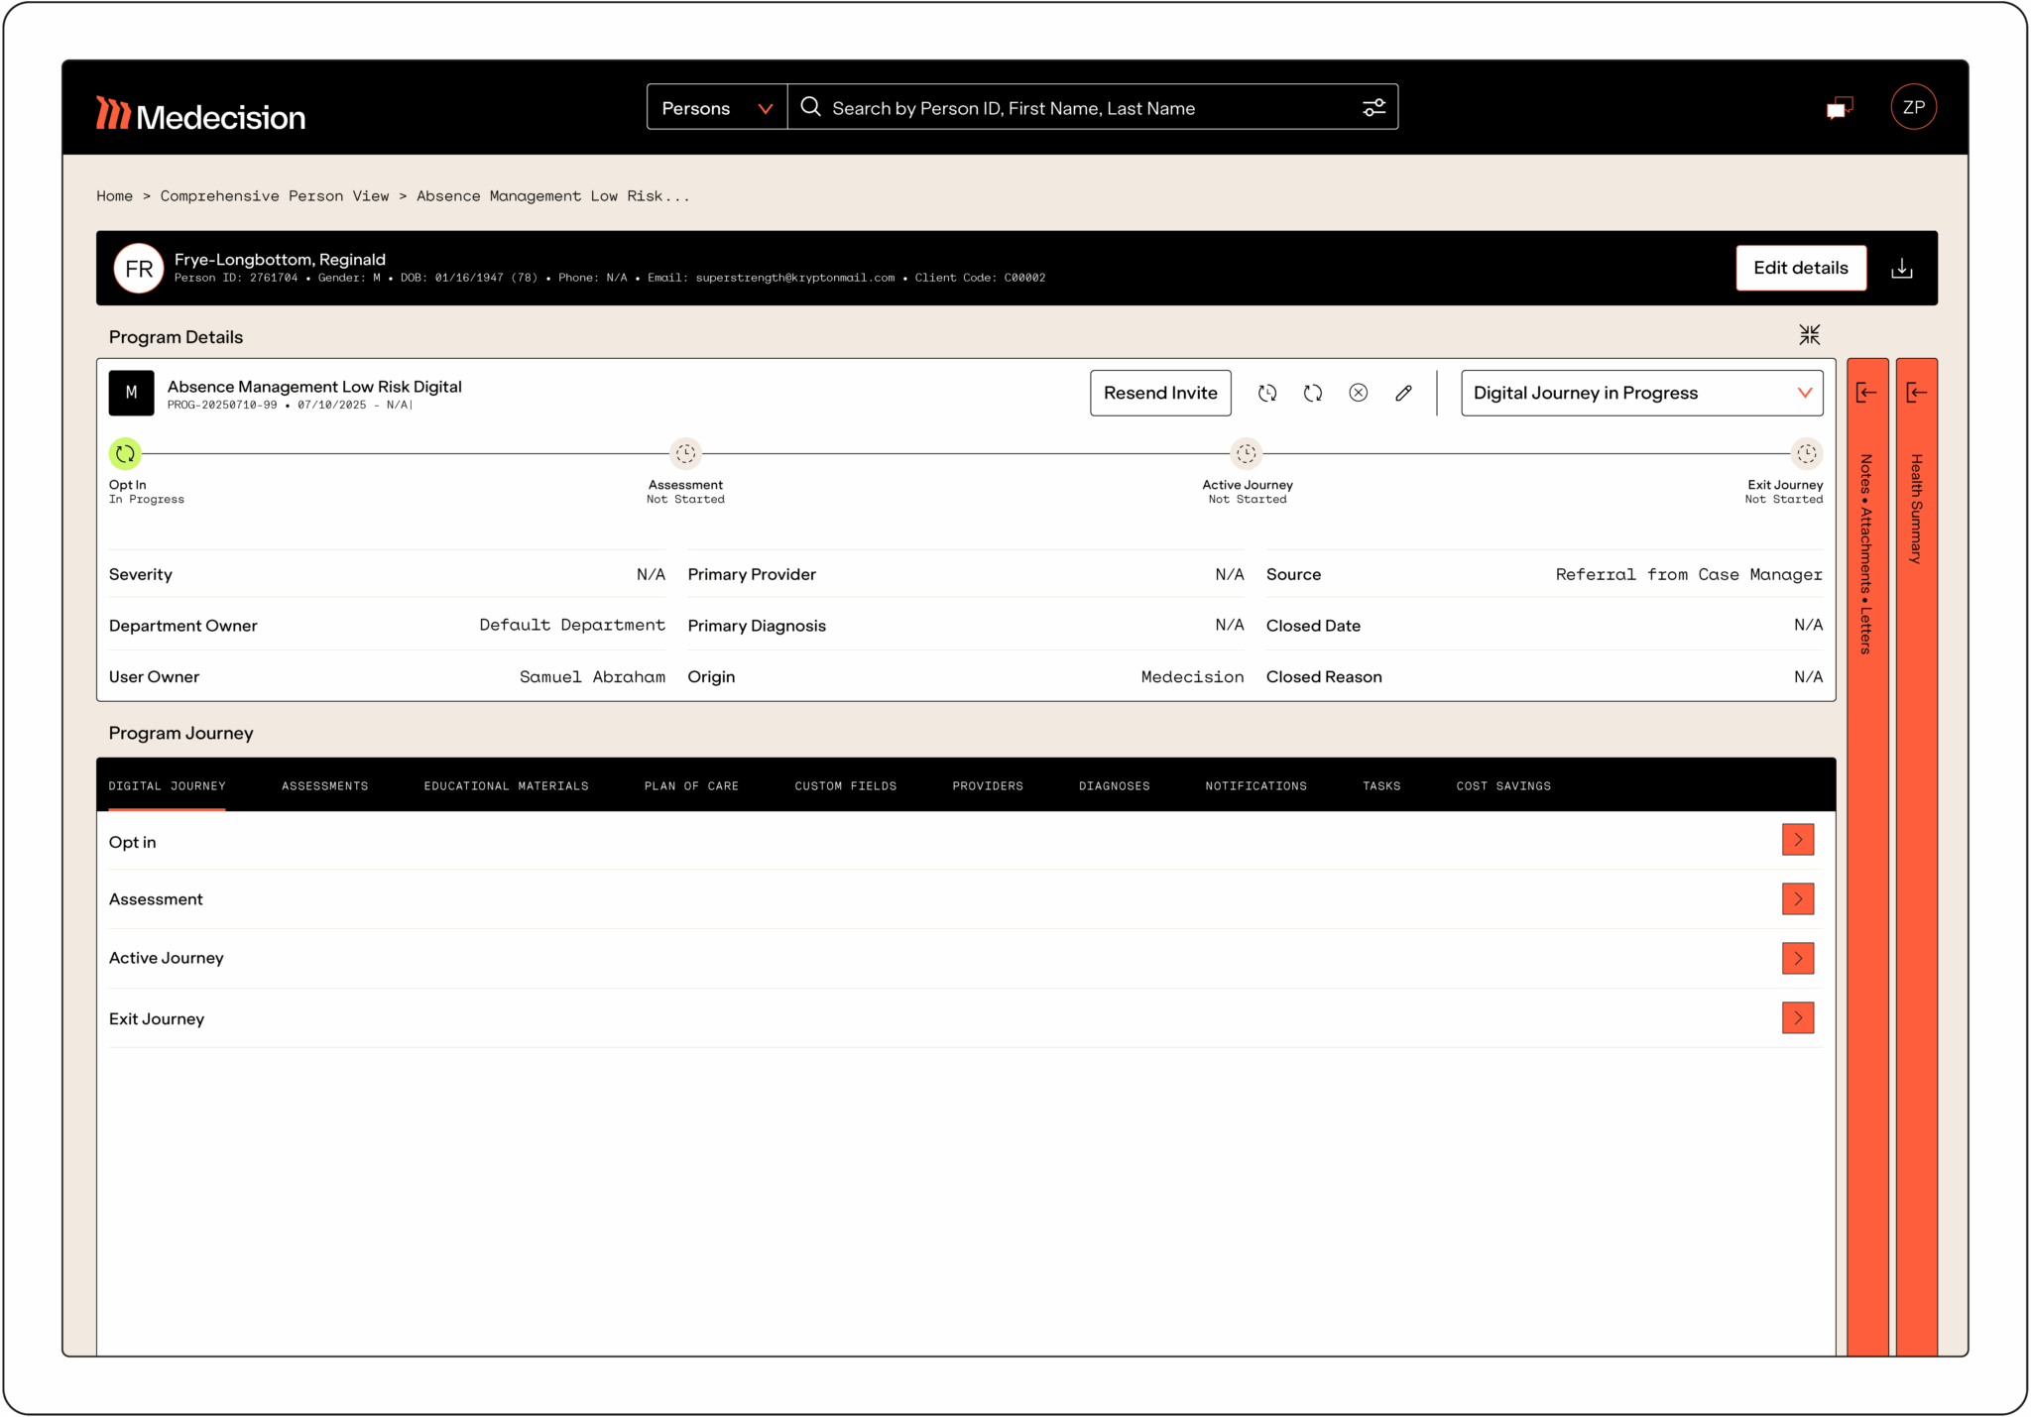The width and height of the screenshot is (2031, 1417).
Task: Click the download person details icon
Action: click(1901, 269)
